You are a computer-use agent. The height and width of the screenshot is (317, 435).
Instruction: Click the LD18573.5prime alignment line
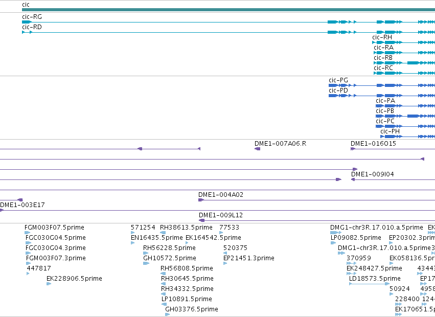[x=369, y=284]
